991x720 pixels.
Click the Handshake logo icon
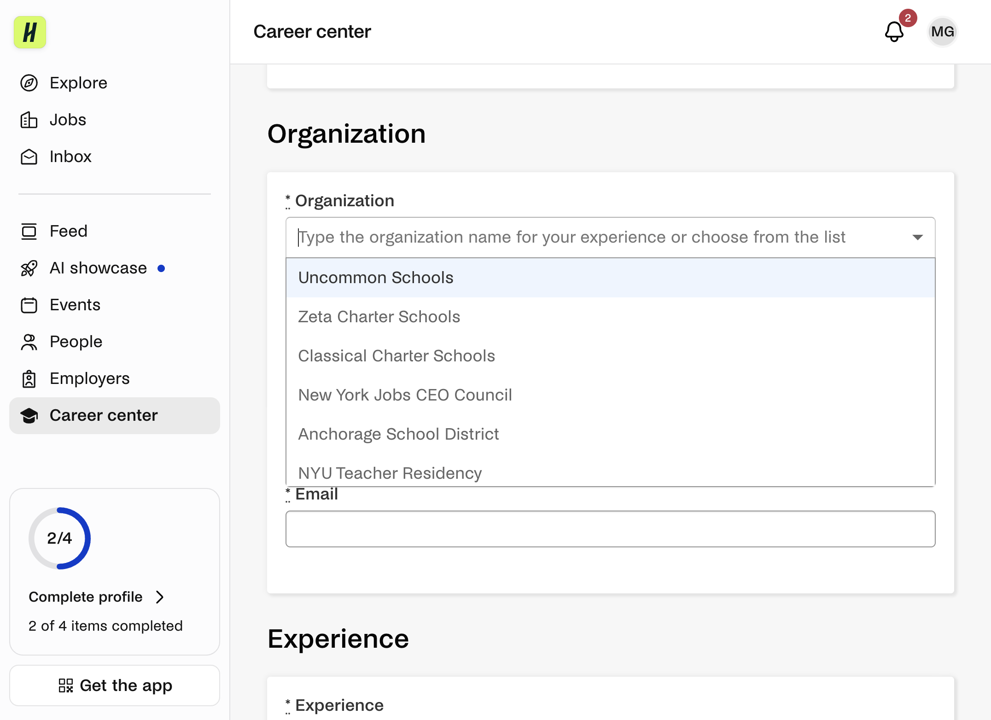[x=30, y=32]
